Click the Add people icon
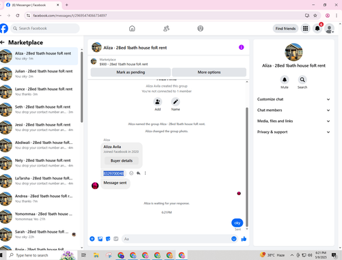Screen dimensions: 342x260 [157, 102]
